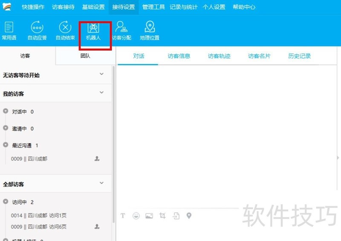Viewport: 341px width, 241px height.
Task: Open the 自动应答 auto-reply settings
Action: [37, 31]
